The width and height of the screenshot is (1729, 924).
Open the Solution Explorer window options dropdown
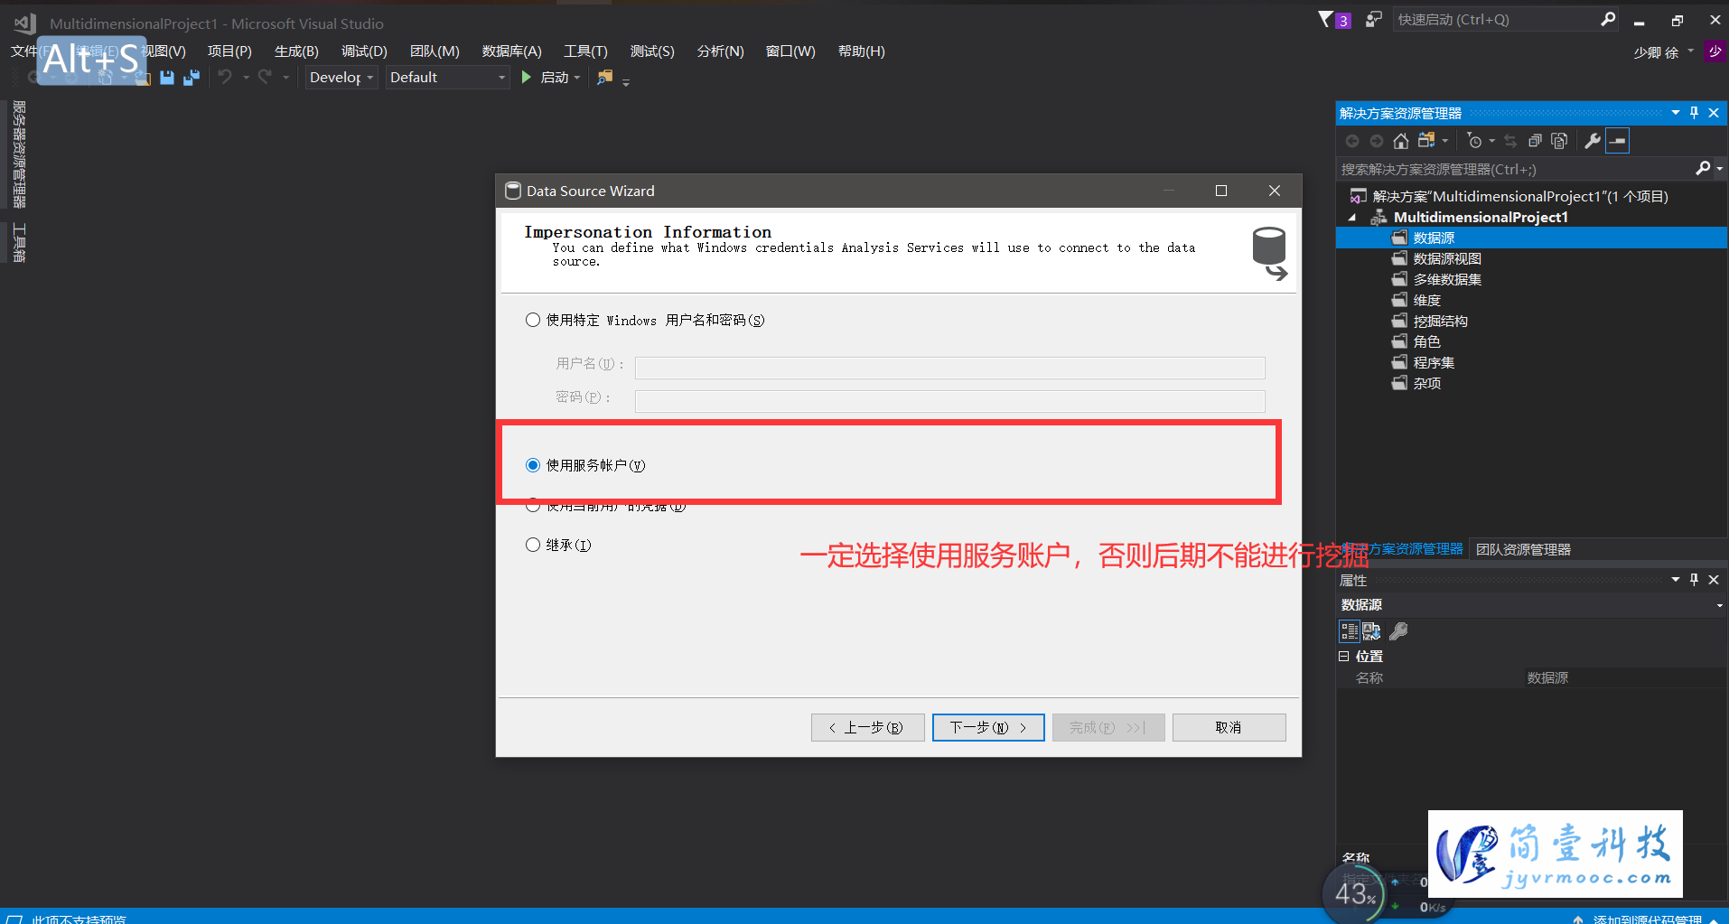[x=1676, y=113]
